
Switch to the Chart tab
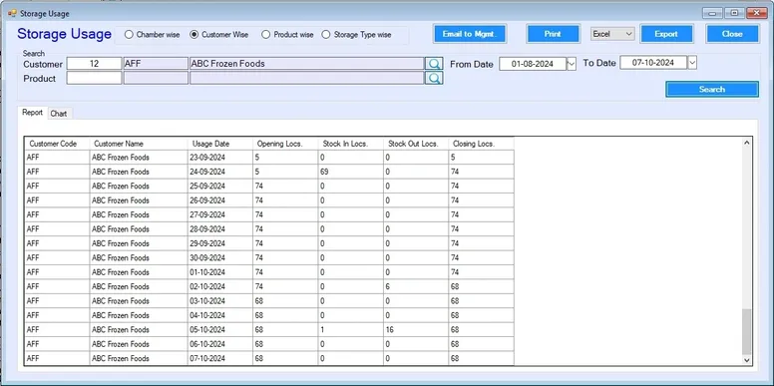[x=59, y=114]
